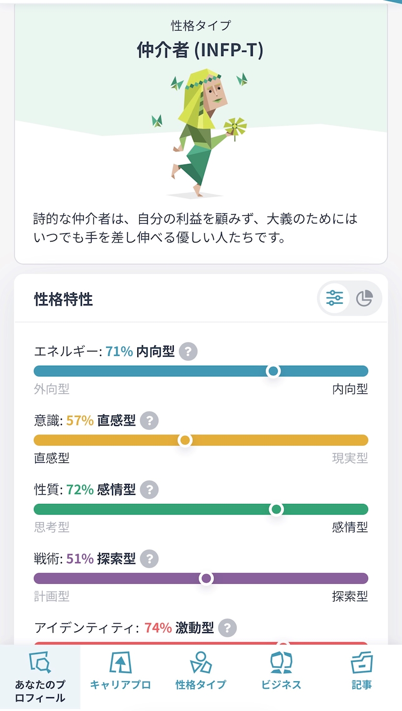This screenshot has width=402, height=711.
Task: Switch to pie chart view toggle
Action: click(365, 298)
